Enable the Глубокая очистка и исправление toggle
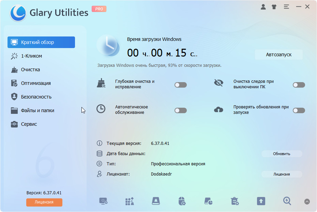317x212 pixels. (181, 85)
